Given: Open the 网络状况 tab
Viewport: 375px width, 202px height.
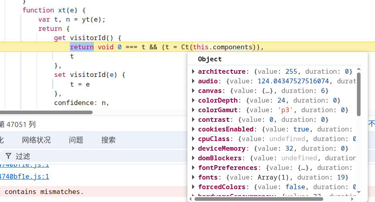Looking at the screenshot, I should tap(36, 140).
